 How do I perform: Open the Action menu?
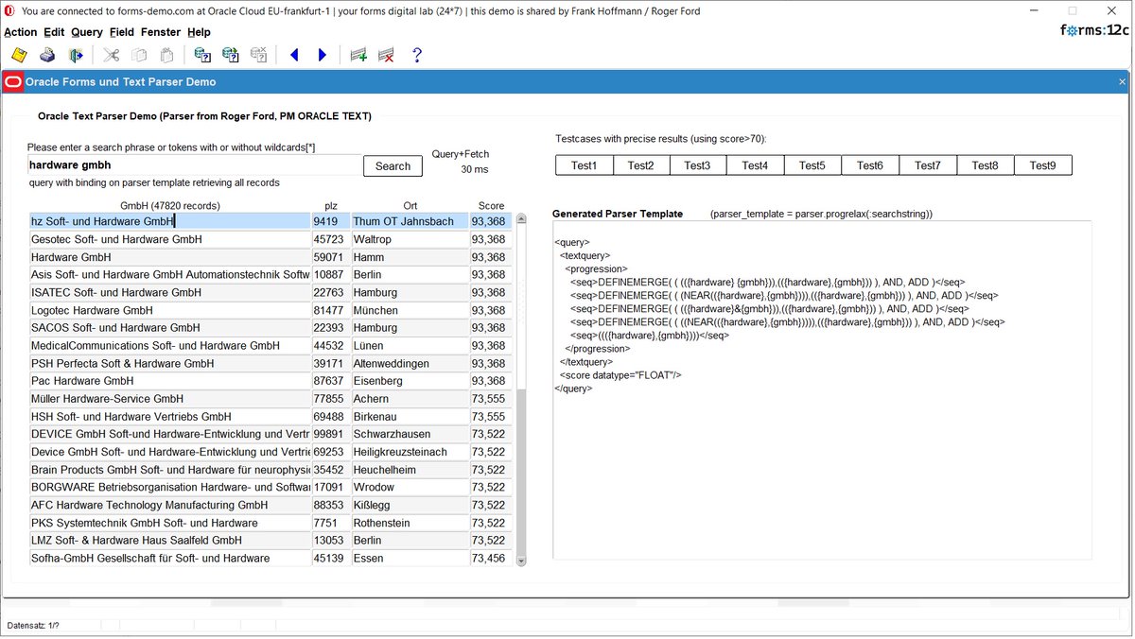click(21, 32)
